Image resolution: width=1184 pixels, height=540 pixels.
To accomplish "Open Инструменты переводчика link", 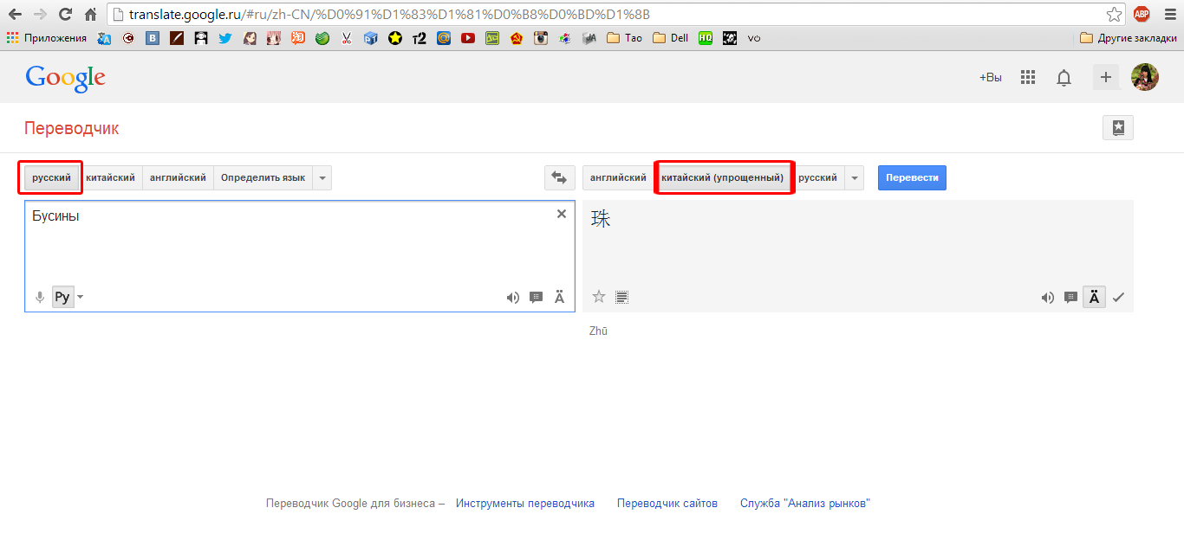I will [525, 503].
